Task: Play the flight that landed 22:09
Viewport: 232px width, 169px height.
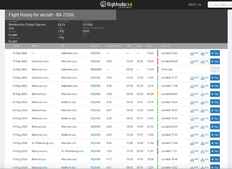Action: click(x=215, y=127)
